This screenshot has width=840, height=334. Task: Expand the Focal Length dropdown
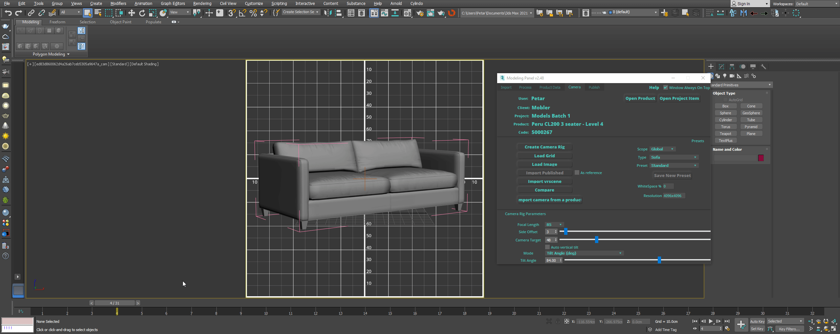pos(554,225)
